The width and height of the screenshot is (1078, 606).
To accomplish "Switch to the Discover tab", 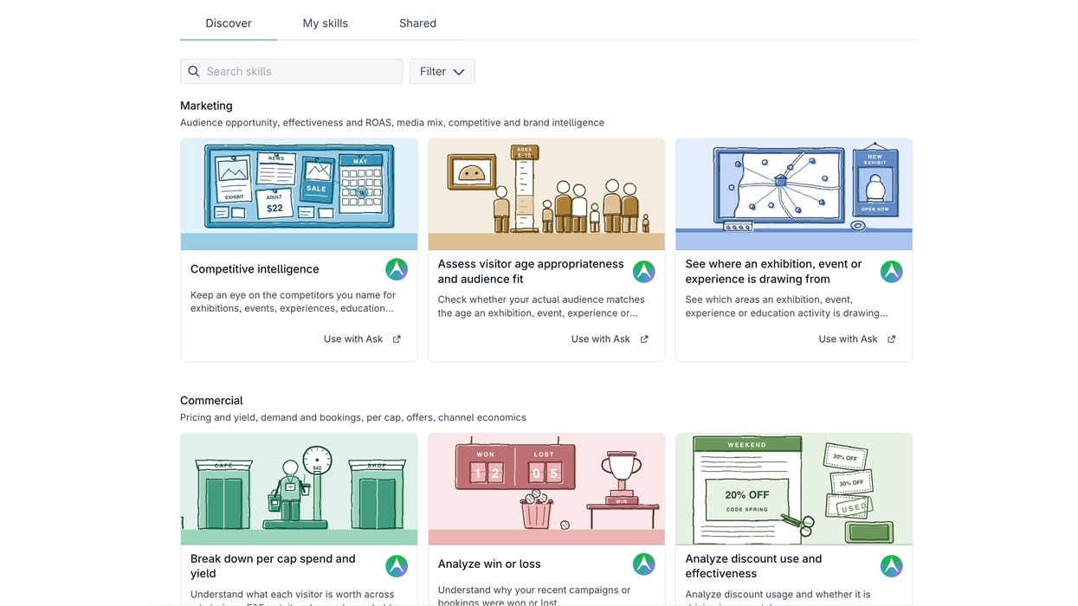I will point(229,23).
